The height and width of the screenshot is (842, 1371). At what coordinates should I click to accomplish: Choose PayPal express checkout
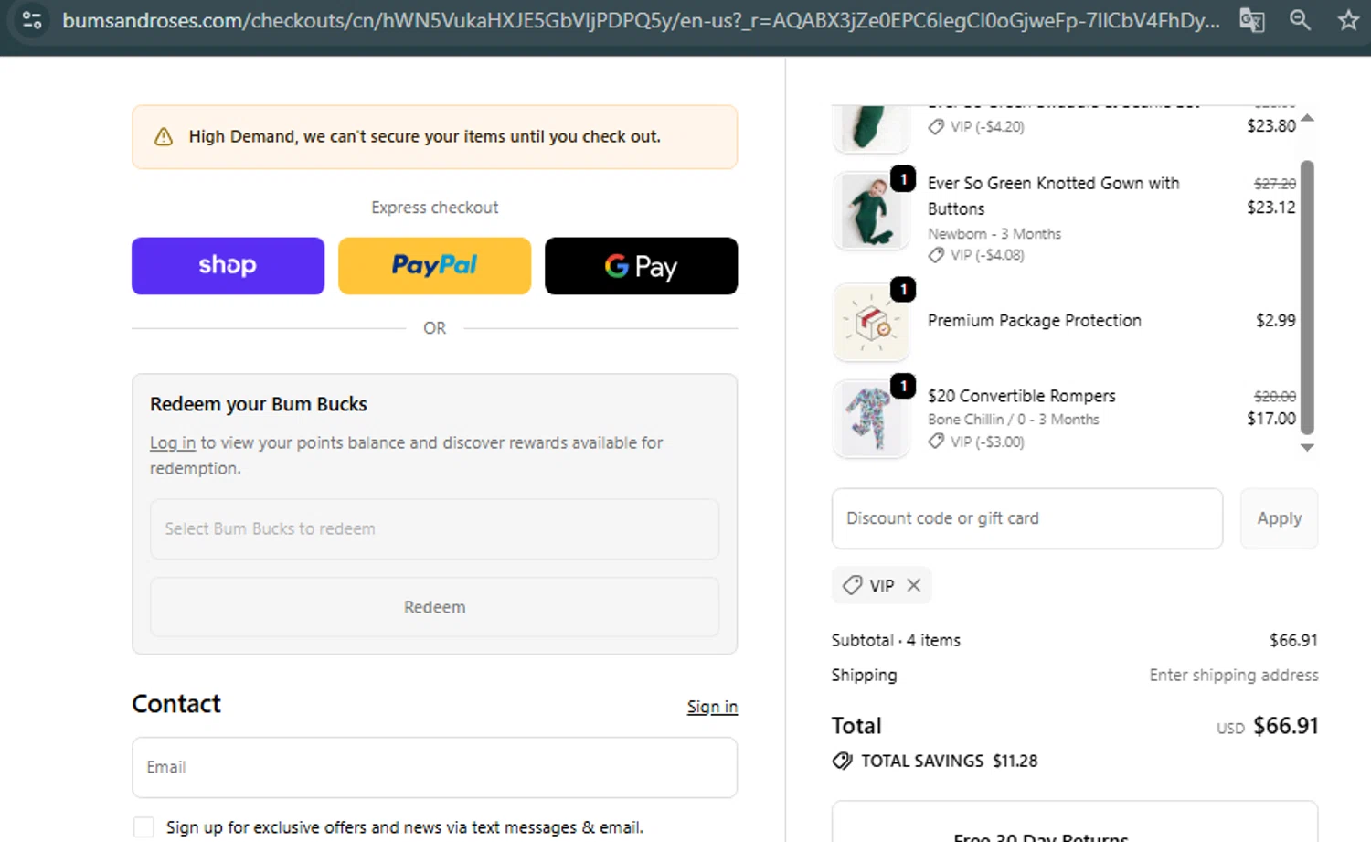[434, 266]
